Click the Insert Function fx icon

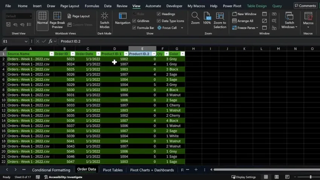tap(50, 41)
